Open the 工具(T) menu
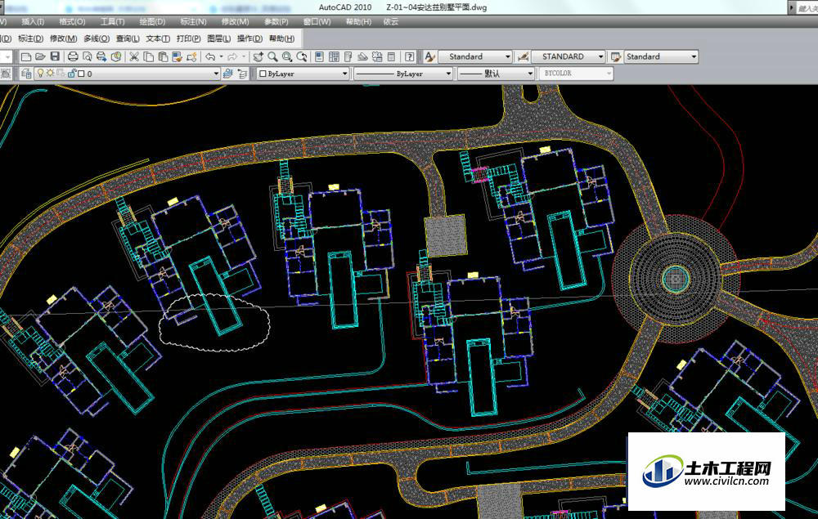The width and height of the screenshot is (818, 519). [112, 22]
